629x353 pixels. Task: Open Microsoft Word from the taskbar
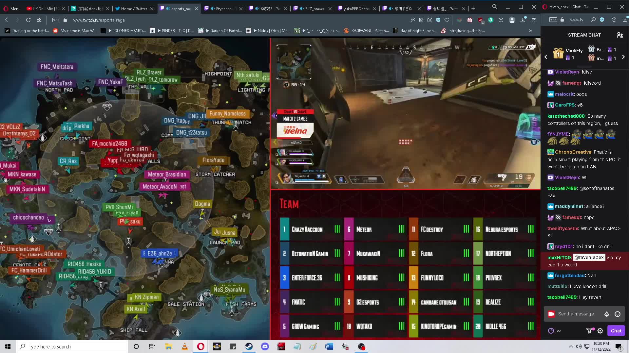329,346
